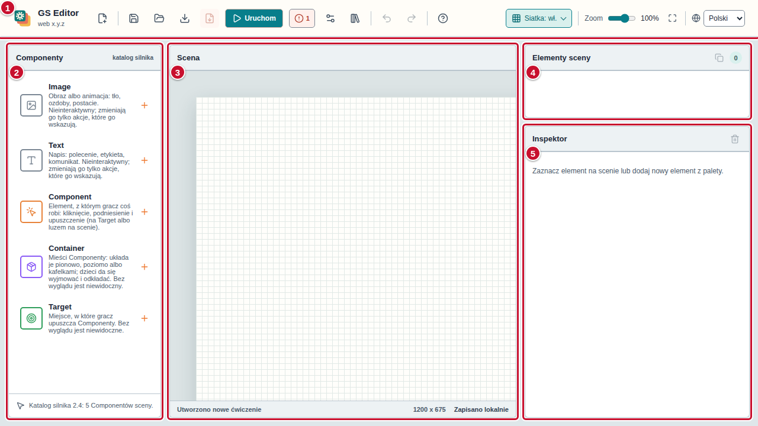Viewport: 758px width, 426px height.
Task: Adjust the Zoom slider
Action: (x=622, y=18)
